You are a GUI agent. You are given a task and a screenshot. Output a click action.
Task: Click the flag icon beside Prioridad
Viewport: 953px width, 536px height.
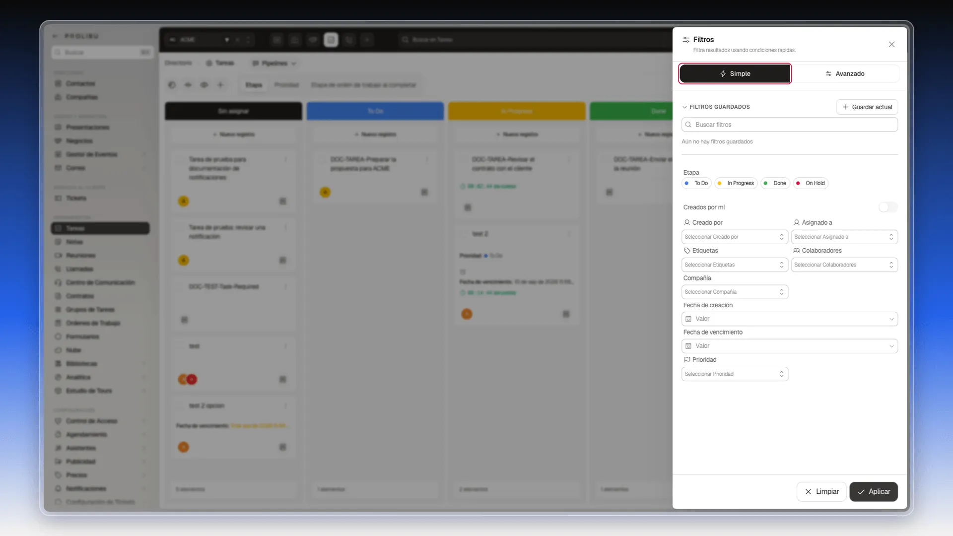click(687, 360)
